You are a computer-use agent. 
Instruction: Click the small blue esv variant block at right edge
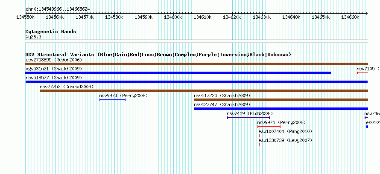click(x=367, y=127)
